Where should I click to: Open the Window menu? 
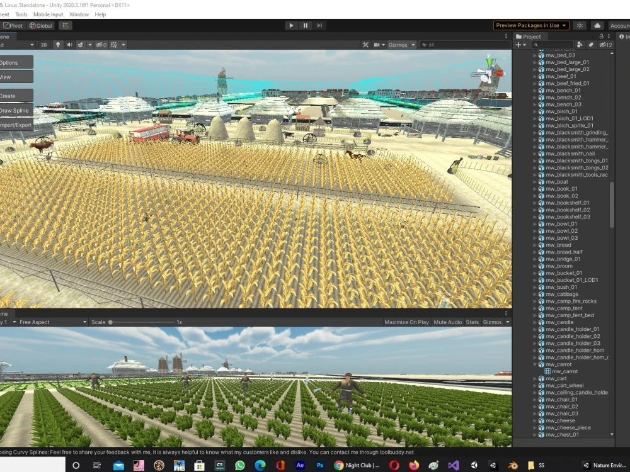79,14
